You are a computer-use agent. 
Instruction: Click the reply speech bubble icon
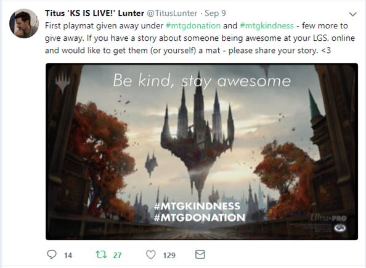tap(52, 254)
